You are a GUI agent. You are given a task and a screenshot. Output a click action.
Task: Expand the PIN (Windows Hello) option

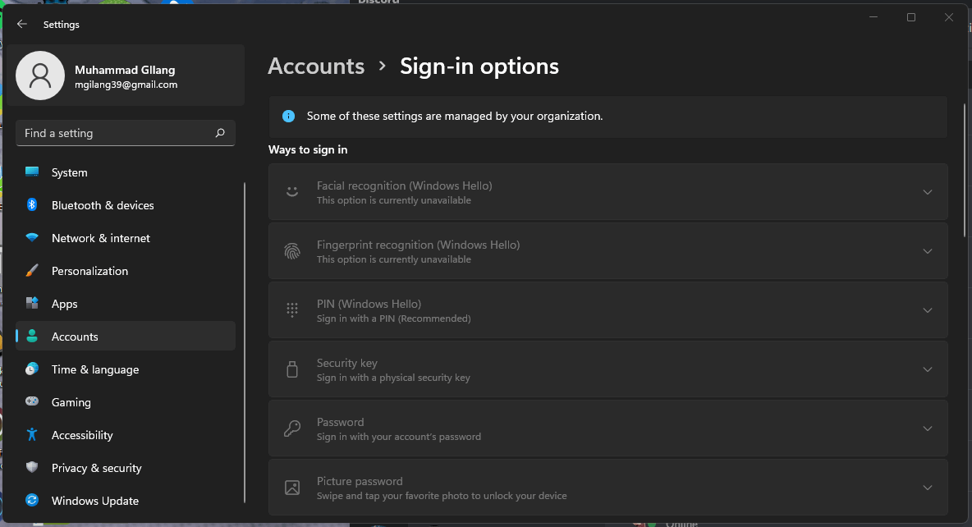(928, 310)
